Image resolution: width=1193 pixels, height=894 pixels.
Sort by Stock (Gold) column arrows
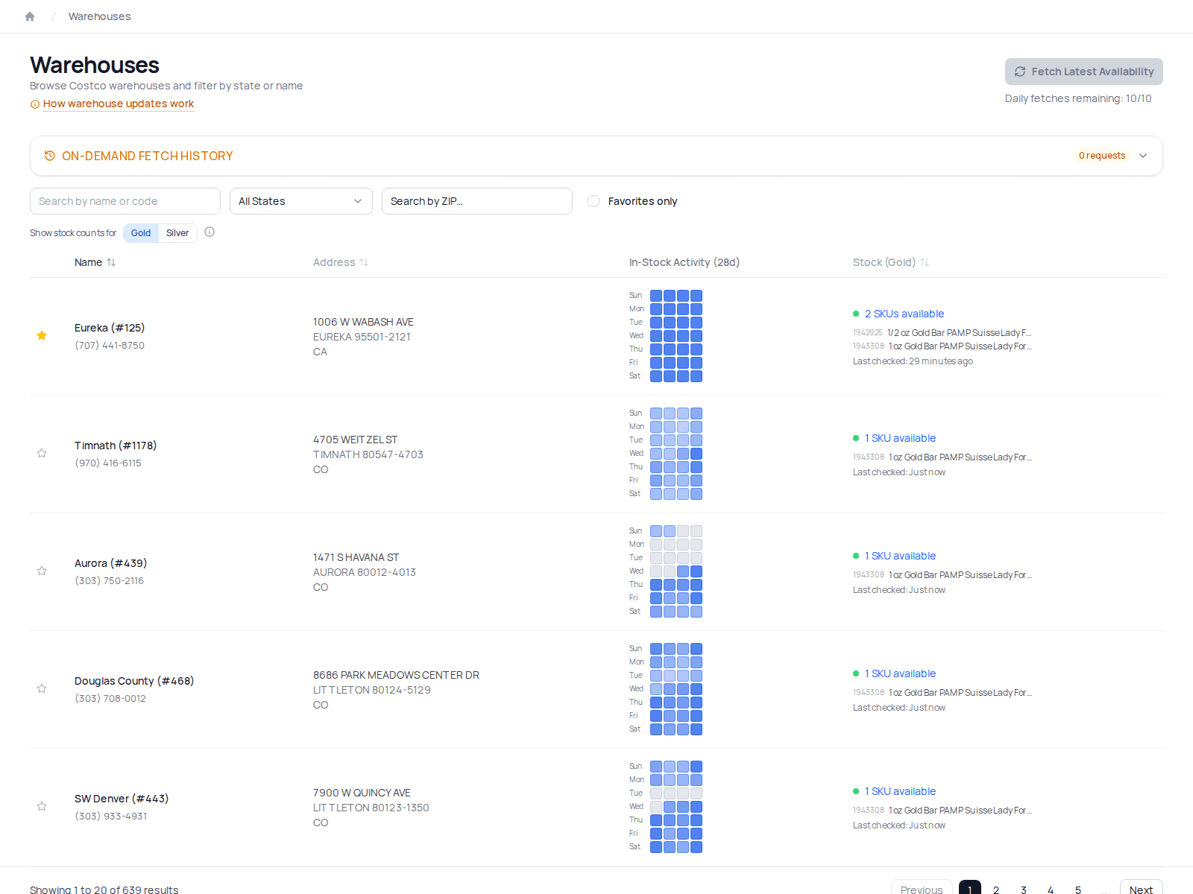[x=925, y=262]
